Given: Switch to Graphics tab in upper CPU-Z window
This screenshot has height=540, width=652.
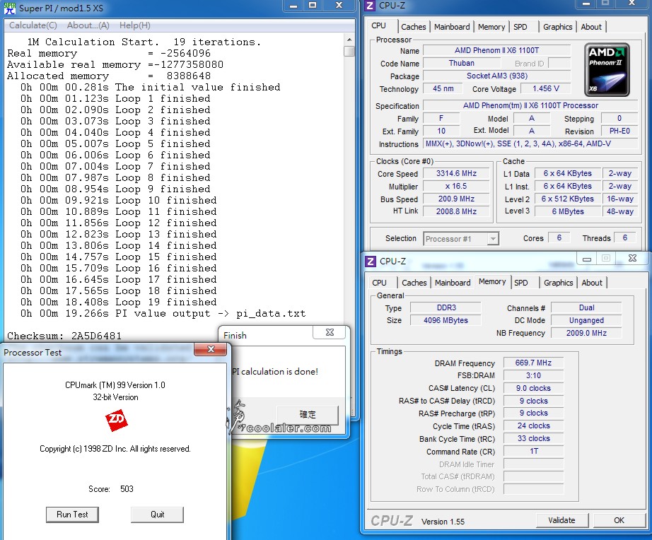Looking at the screenshot, I should 558,27.
